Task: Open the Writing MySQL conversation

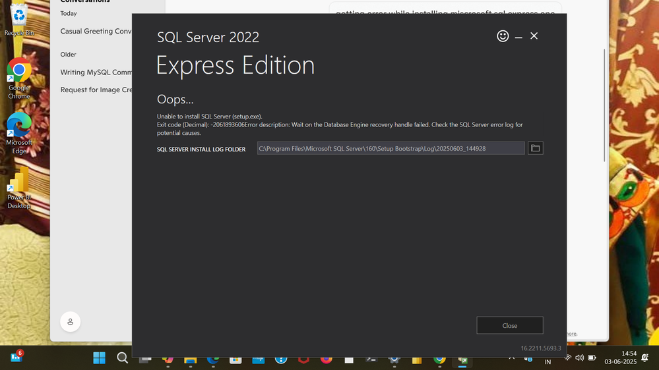Action: click(96, 72)
